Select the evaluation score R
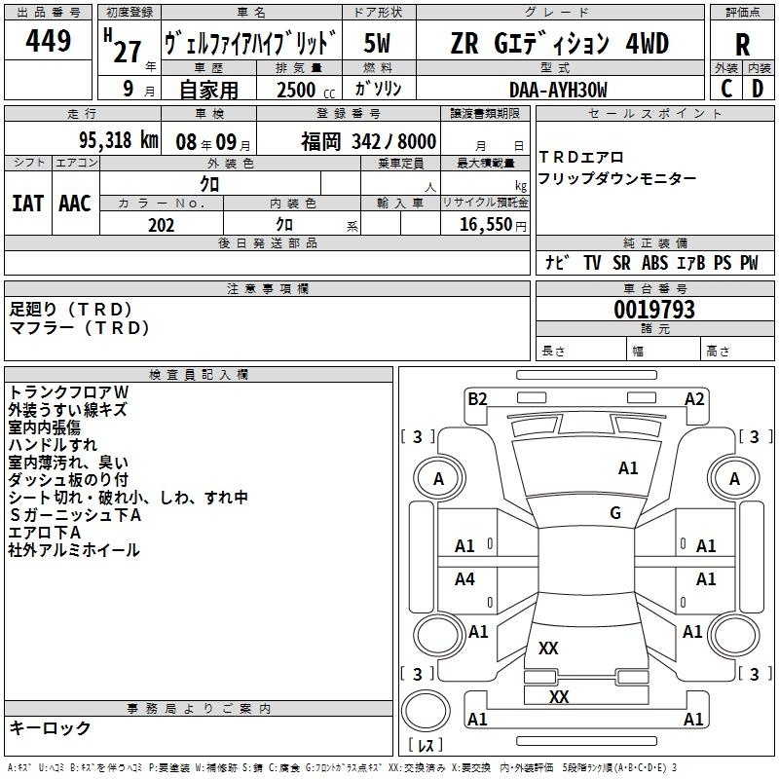This screenshot has width=779, height=779. click(x=742, y=44)
